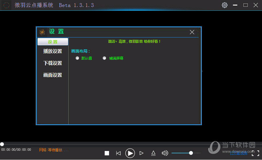Skip to next track button
262x160 pixels.
click(141, 153)
